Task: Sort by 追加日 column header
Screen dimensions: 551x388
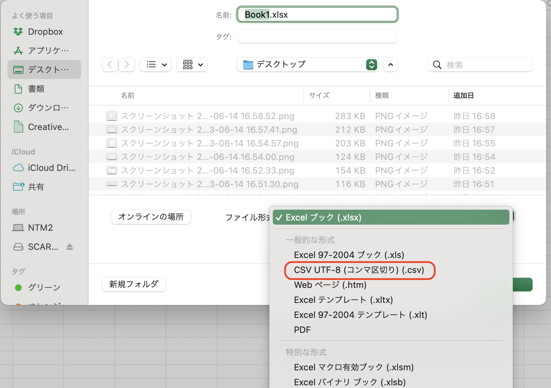Action: coord(463,96)
